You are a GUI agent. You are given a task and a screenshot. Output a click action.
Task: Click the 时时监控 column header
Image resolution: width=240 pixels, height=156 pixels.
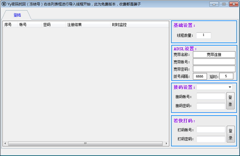tap(140, 25)
